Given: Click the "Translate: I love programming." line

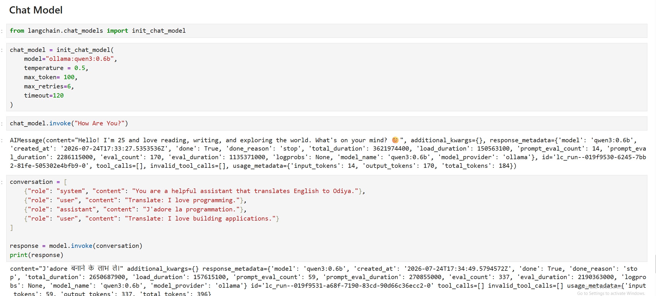Looking at the screenshot, I should click(x=135, y=200).
